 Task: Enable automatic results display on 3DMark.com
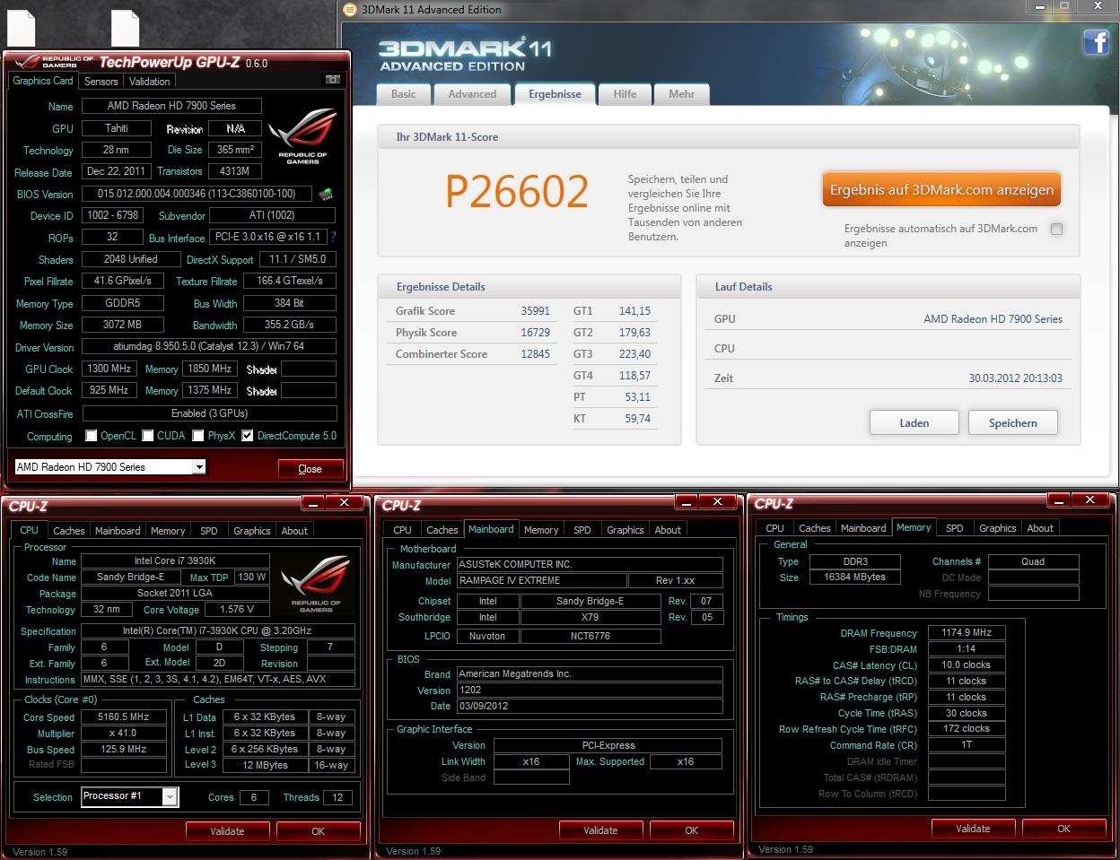[1056, 229]
